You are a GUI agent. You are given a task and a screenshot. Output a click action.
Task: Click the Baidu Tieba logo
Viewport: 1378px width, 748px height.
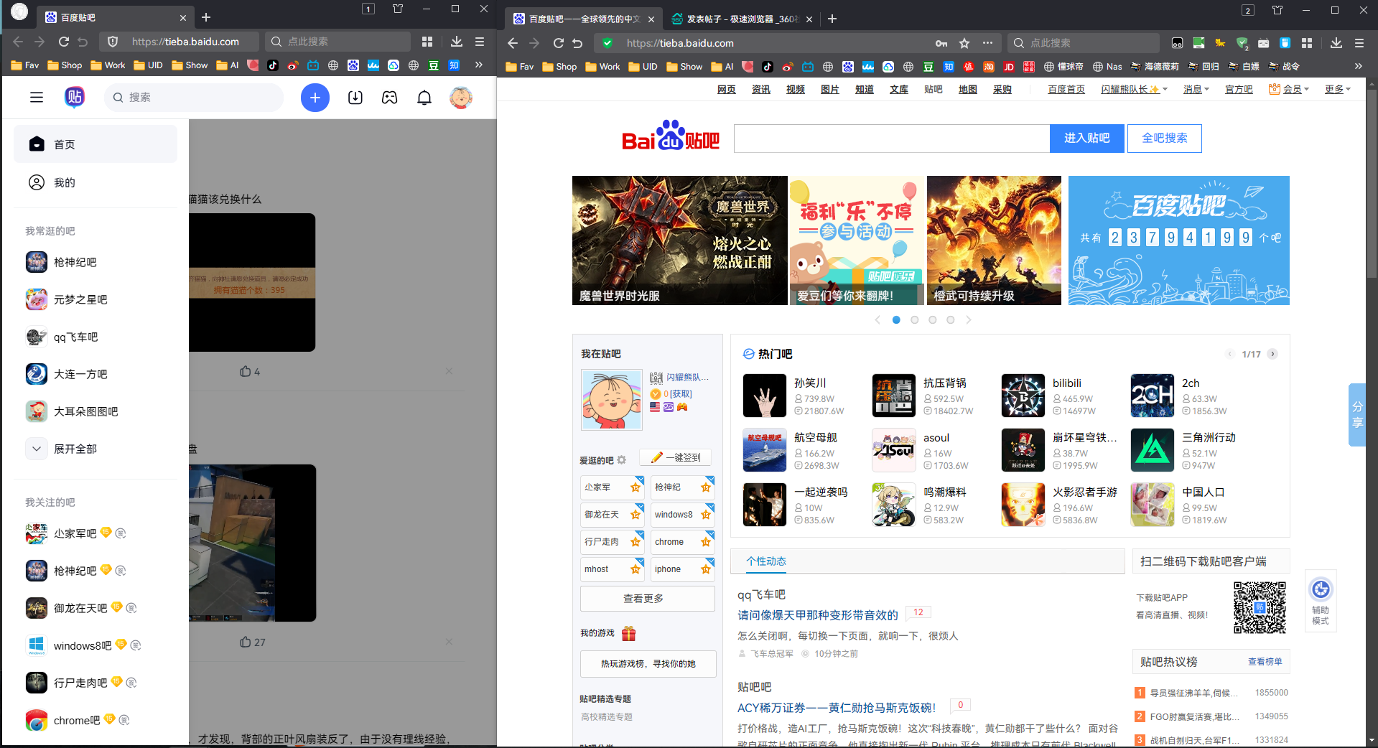(671, 139)
